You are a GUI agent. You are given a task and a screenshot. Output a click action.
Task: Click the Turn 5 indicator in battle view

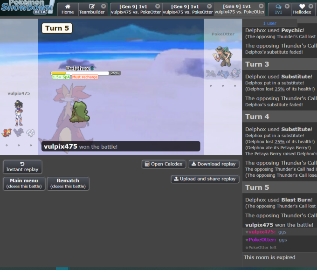tap(57, 28)
